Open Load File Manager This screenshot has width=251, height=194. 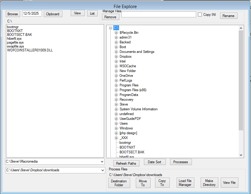(185, 183)
